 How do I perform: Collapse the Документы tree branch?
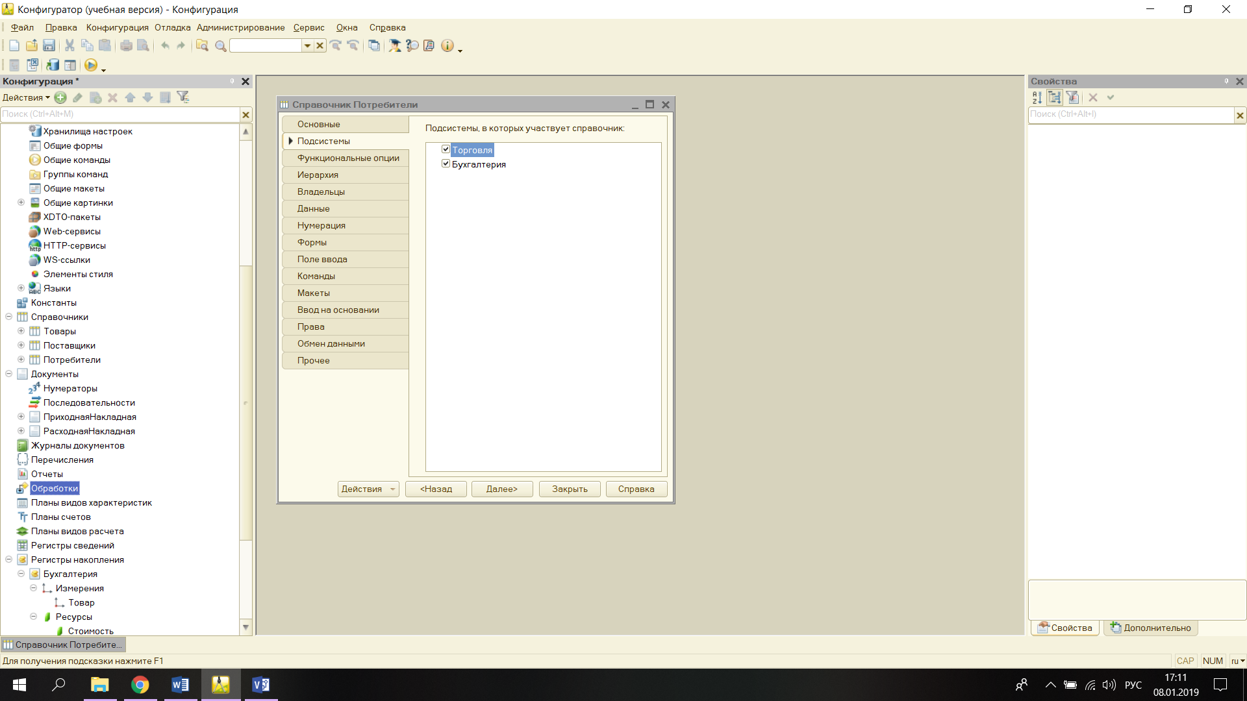(8, 374)
